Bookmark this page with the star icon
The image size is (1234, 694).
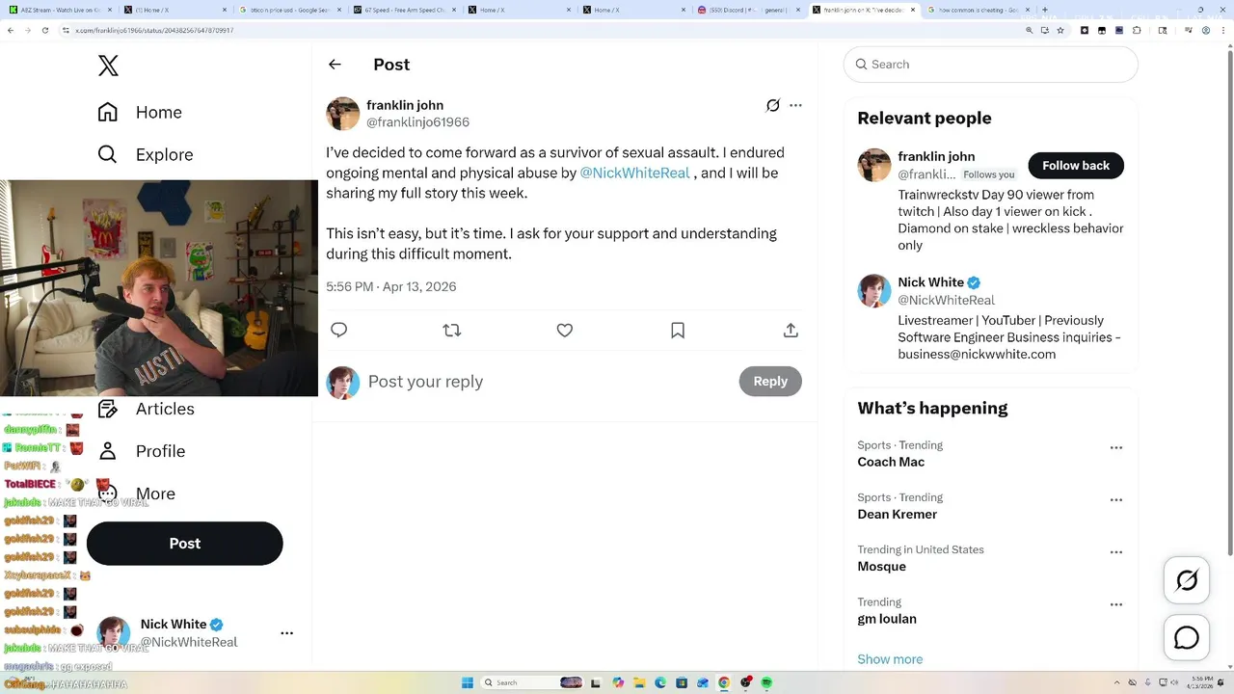(x=1060, y=30)
